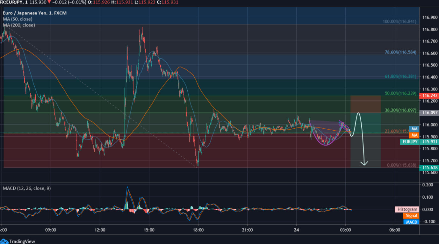Click the 61.80%(116.381) Fibonacci level label
The height and width of the screenshot is (244, 439).
pos(399,77)
